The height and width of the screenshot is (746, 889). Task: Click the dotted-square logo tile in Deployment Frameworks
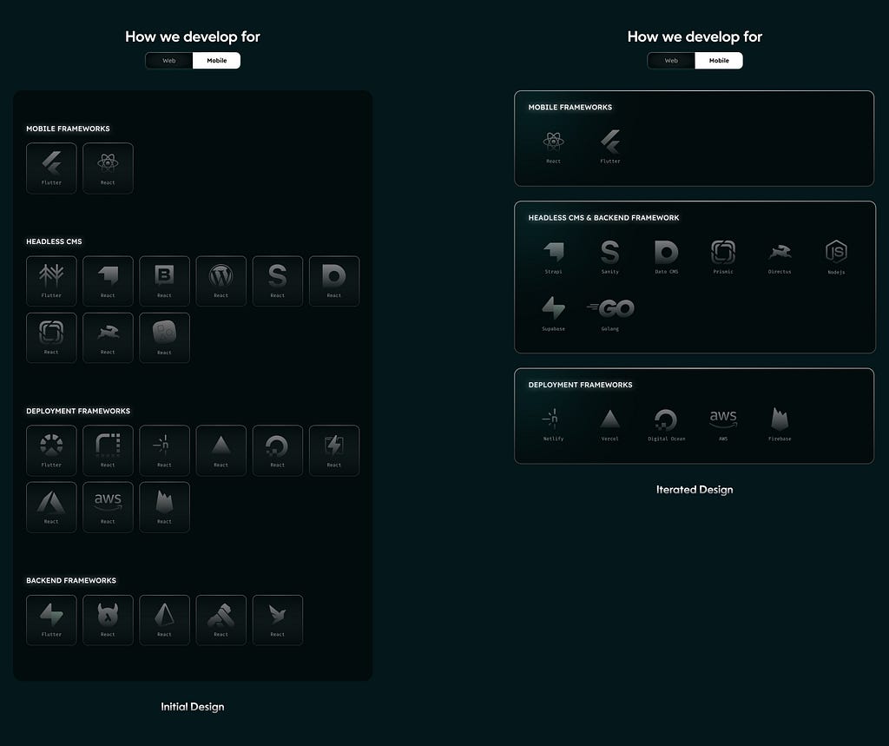108,451
